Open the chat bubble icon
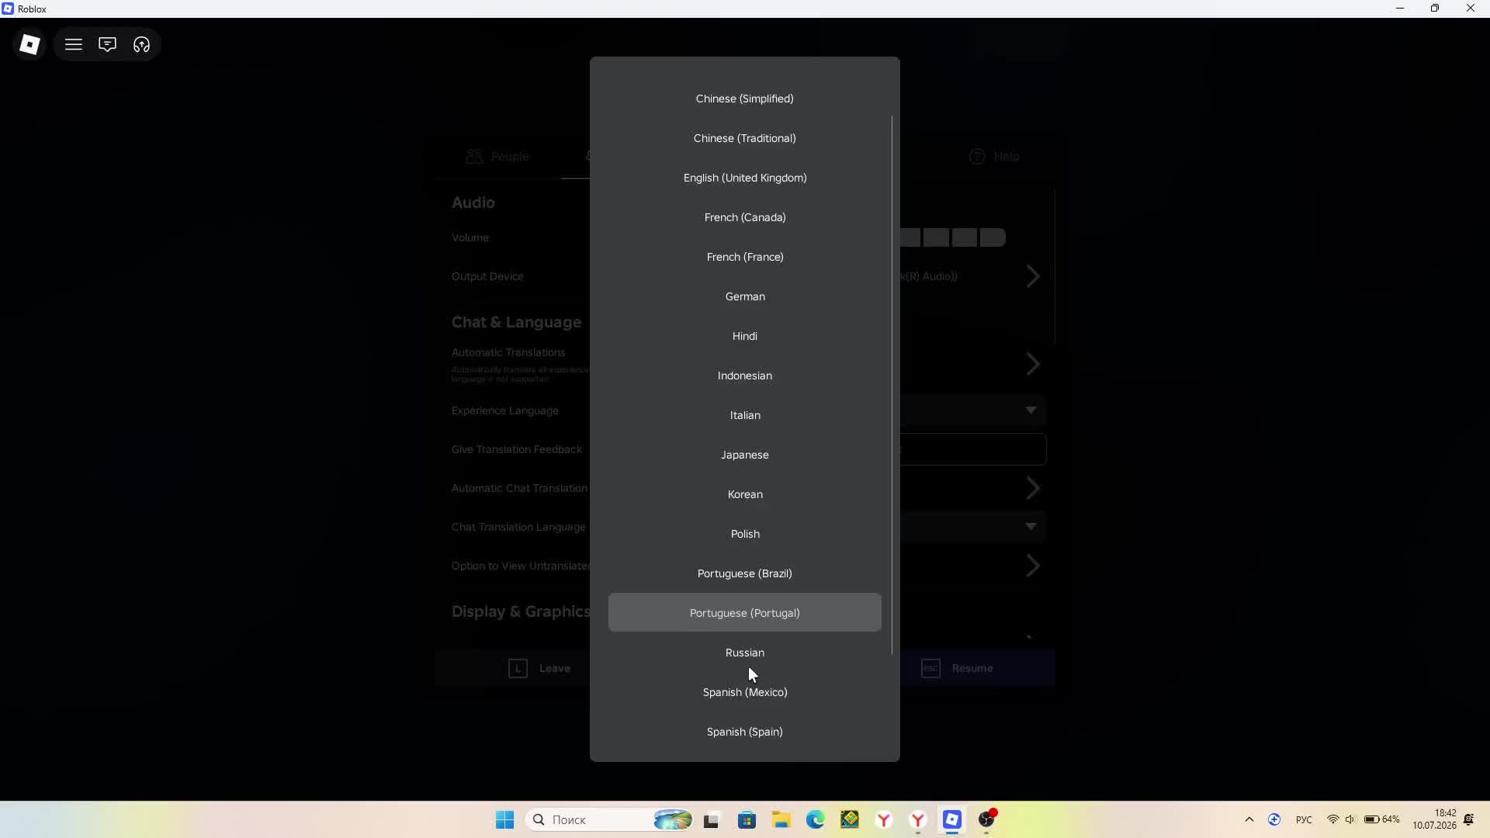 (x=107, y=44)
